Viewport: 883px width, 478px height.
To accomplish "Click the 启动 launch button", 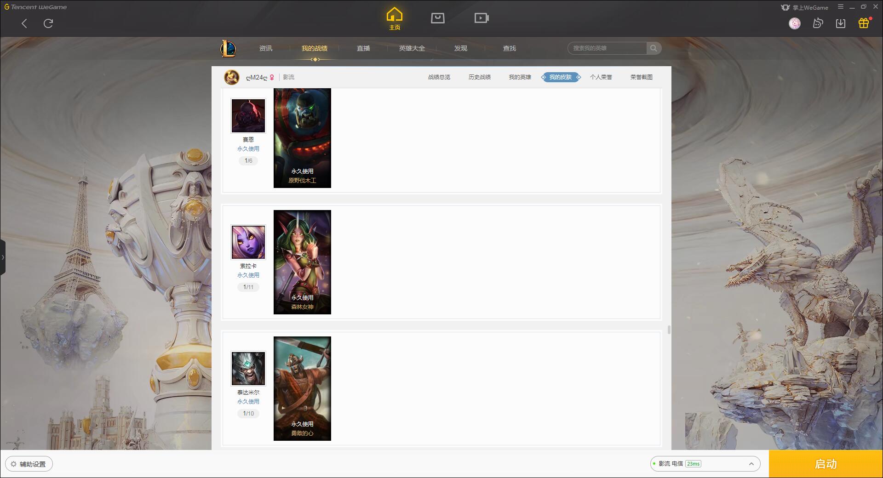I will (826, 464).
